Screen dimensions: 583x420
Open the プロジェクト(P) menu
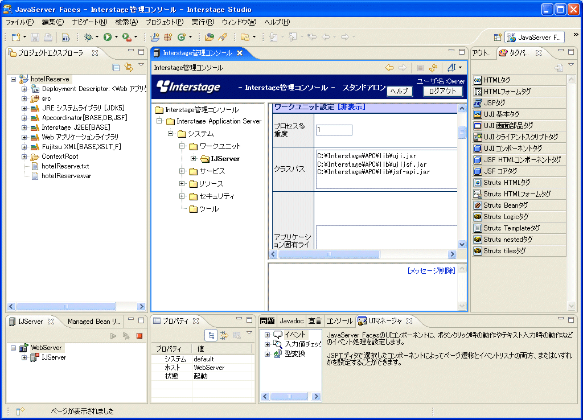[164, 22]
